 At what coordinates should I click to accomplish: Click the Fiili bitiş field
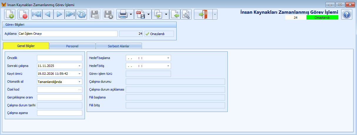click(x=175, y=105)
